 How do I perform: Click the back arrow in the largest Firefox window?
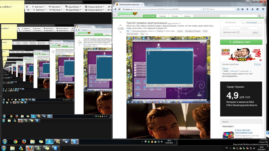tap(116, 9)
